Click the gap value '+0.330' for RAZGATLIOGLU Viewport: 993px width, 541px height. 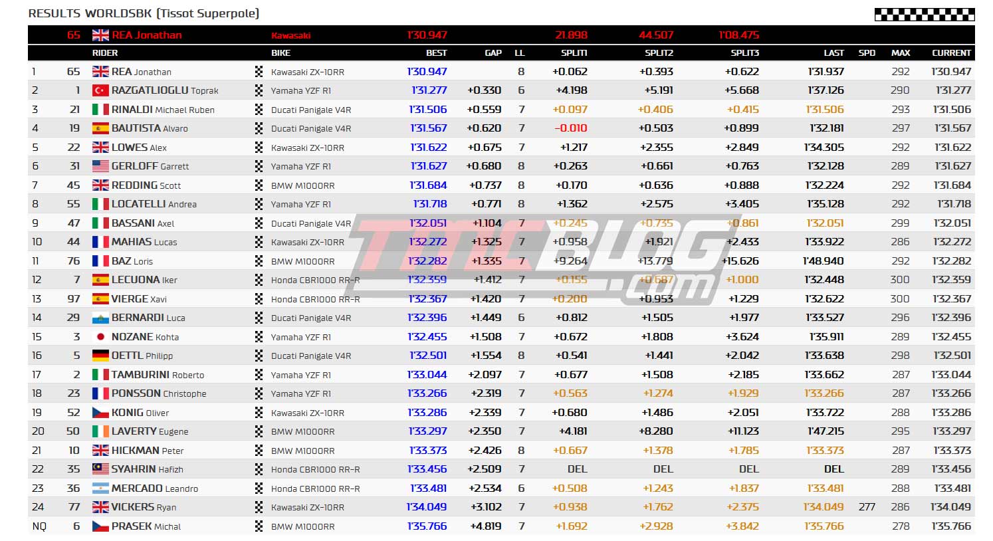click(485, 90)
